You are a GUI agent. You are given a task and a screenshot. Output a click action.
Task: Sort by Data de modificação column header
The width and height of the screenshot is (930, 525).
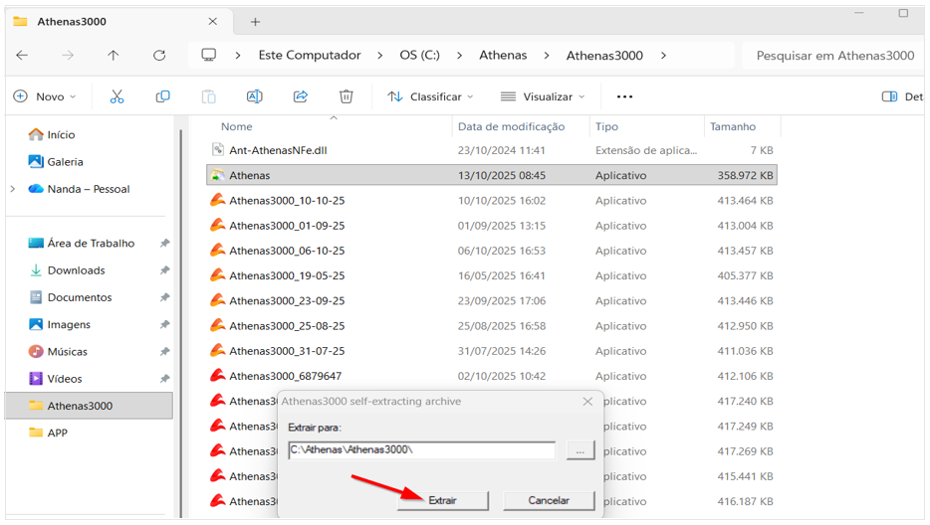(x=511, y=126)
